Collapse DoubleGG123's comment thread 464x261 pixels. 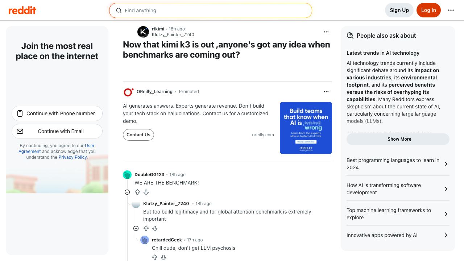(x=127, y=192)
